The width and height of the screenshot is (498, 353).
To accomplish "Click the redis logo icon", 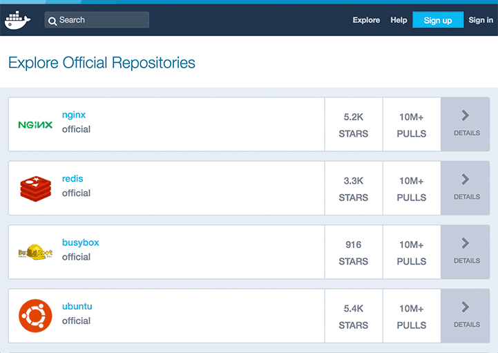I will tap(35, 188).
